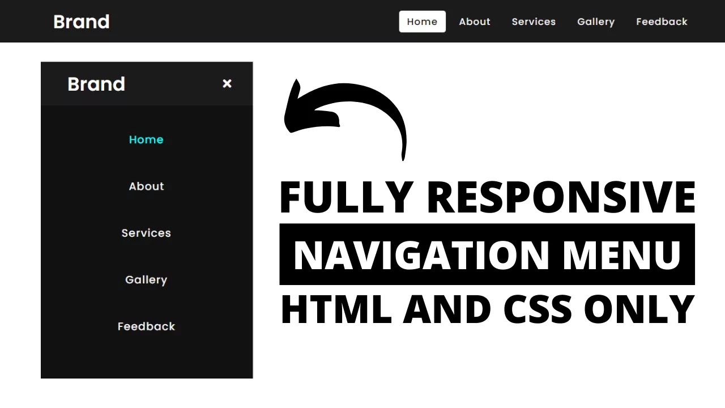Select the highlighted Home item in the sidebar

pos(146,139)
